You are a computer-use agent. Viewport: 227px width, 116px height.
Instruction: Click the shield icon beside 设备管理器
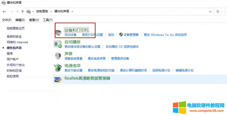pyautogui.click(x=121, y=34)
